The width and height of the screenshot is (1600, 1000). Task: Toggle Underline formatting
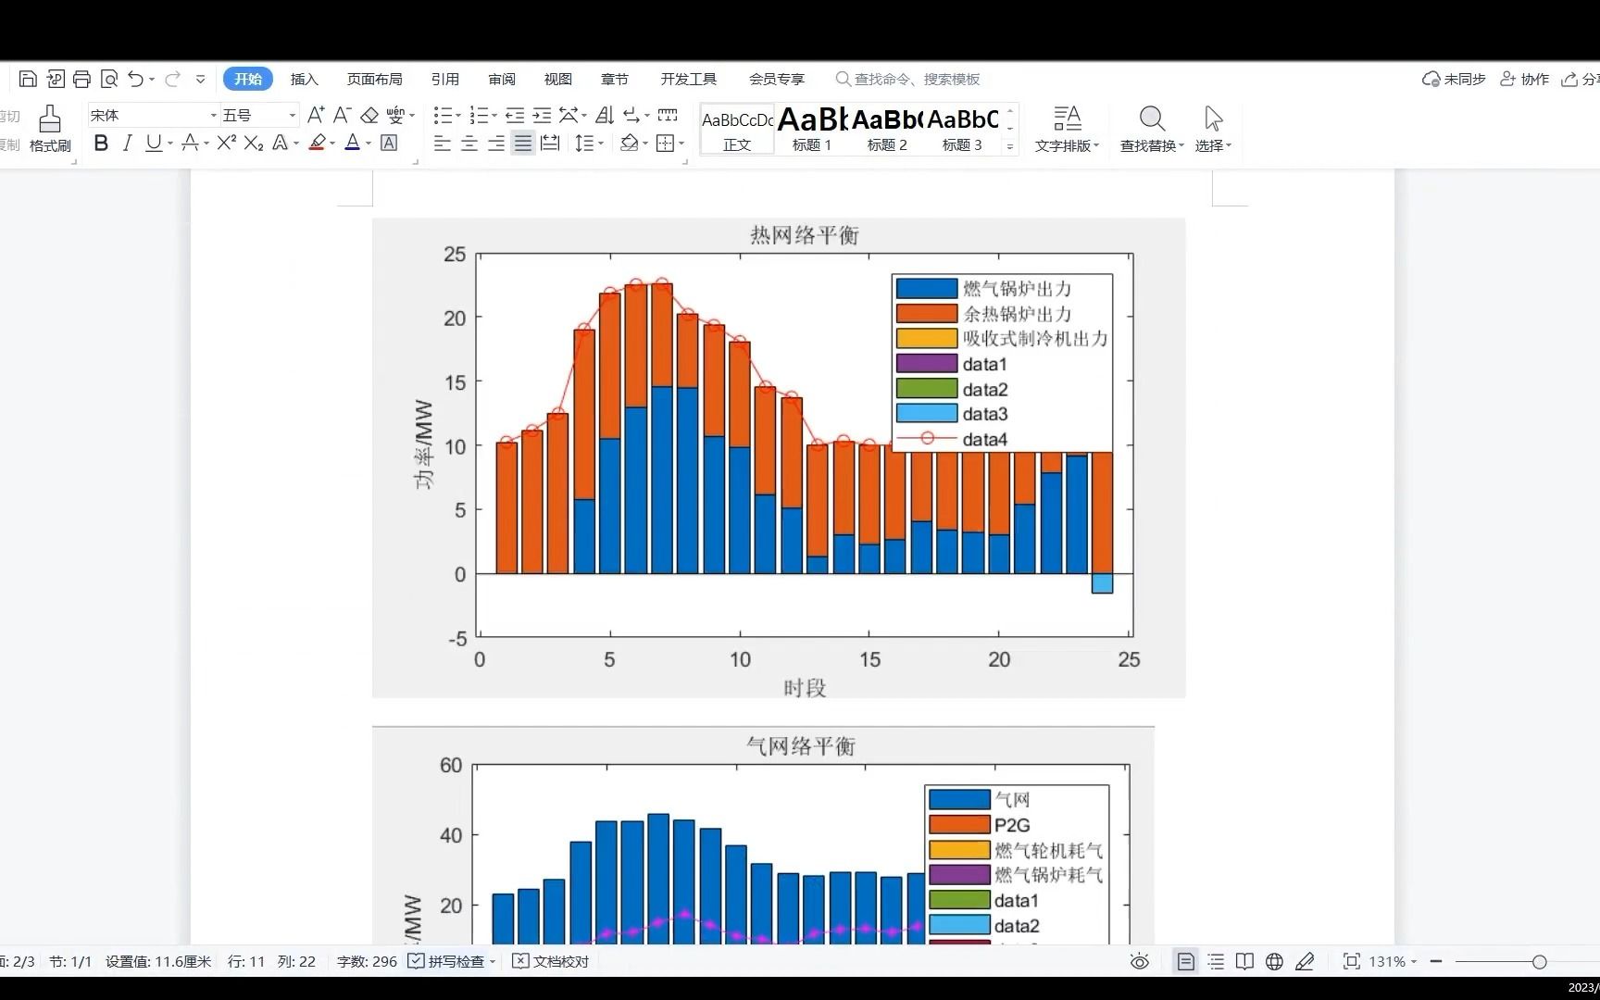point(153,143)
